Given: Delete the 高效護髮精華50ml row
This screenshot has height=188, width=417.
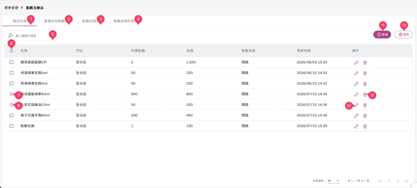Looking at the screenshot, I should [x=365, y=94].
